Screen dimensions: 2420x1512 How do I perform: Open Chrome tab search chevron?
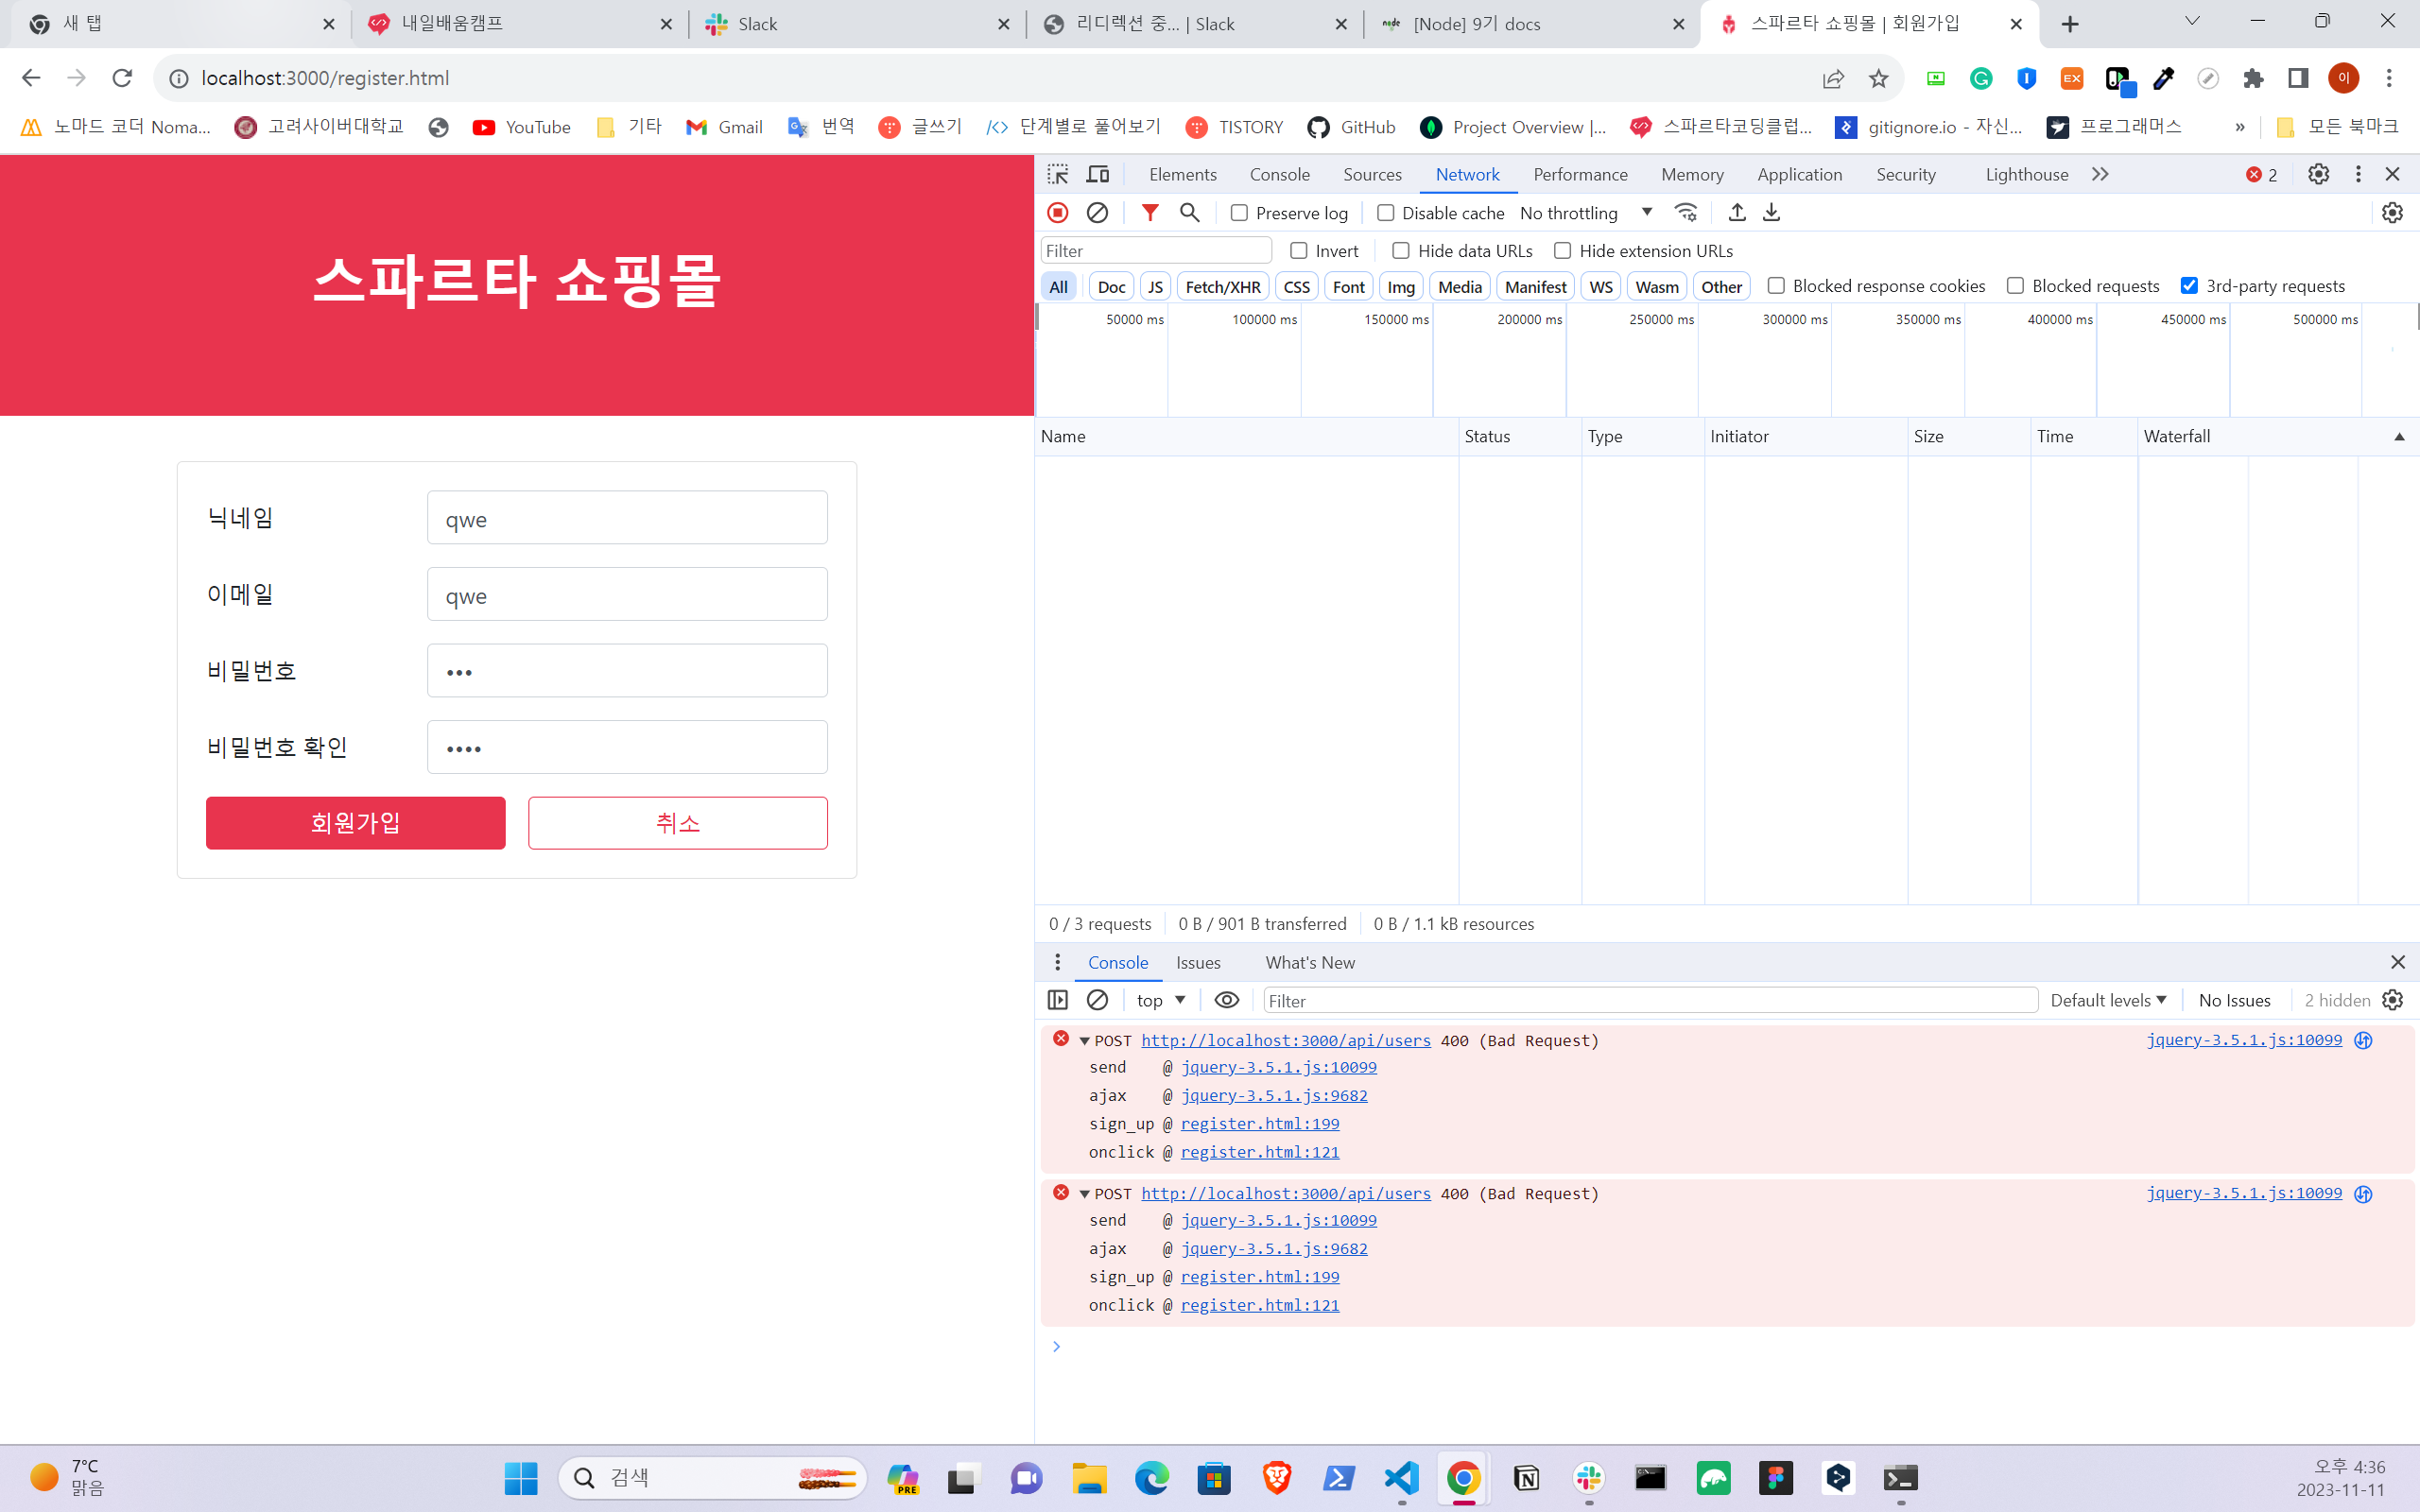pos(2192,22)
